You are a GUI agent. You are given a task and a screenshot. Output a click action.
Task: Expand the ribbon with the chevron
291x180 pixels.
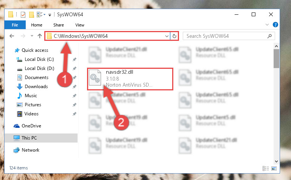(267, 25)
